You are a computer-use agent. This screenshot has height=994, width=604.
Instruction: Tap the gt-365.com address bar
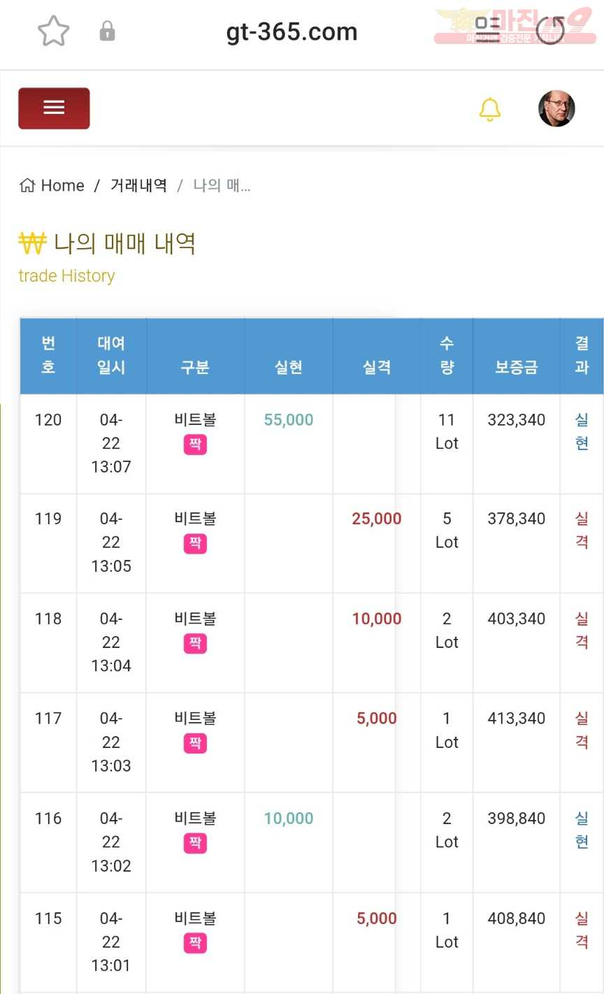(x=292, y=31)
